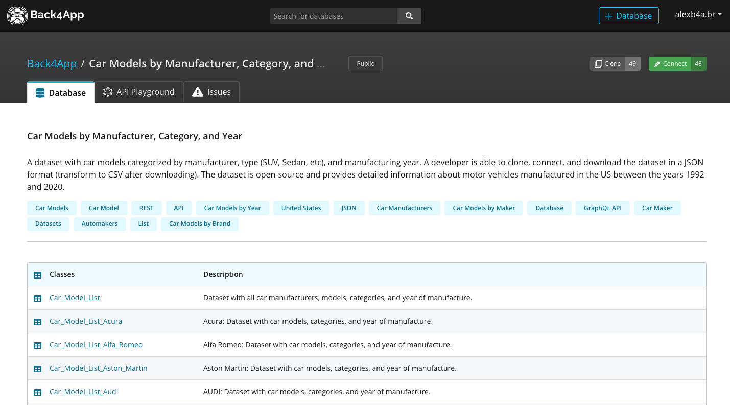Click the table icon beside Car_Model_List_Acura
This screenshot has height=405, width=730.
pyautogui.click(x=37, y=322)
